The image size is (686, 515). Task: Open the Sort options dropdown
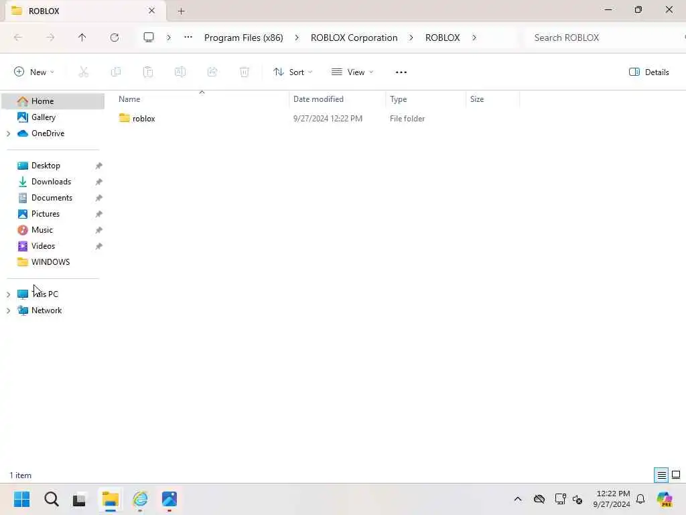[x=293, y=72]
